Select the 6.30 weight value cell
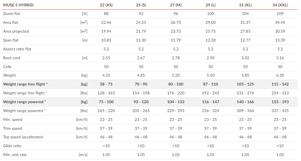This screenshot has width=301, height=161. click(x=280, y=75)
